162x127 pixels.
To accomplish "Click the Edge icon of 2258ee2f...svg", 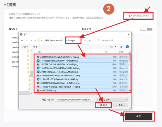I will coord(38,79).
